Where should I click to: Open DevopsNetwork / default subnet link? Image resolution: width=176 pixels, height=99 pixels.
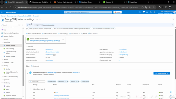pos(53,52)
